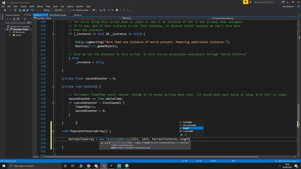
Task: Click the Undo toolbar icon
Action: click(x=32, y=10)
